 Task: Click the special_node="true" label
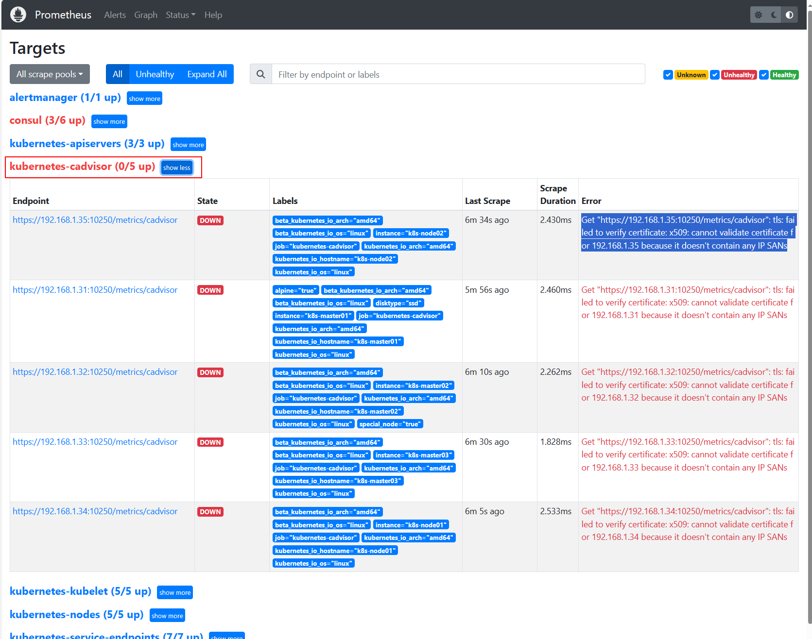(x=390, y=424)
